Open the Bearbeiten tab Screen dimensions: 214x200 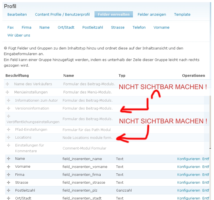pos(17,14)
